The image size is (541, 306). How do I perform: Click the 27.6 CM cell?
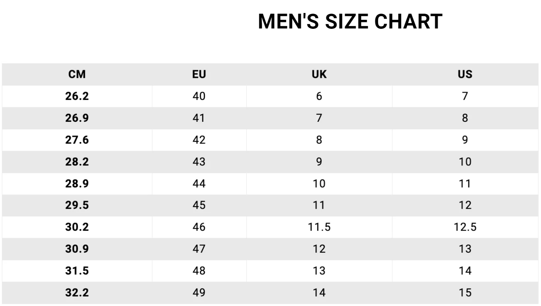tap(77, 140)
